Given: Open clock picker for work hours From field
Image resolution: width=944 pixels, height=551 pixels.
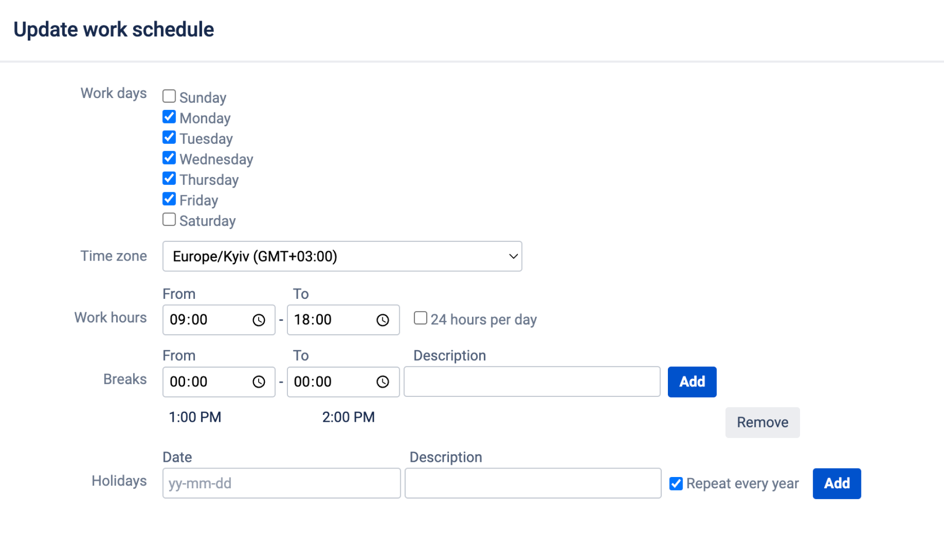Looking at the screenshot, I should pos(259,320).
